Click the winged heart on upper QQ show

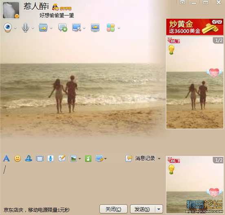click(x=214, y=72)
